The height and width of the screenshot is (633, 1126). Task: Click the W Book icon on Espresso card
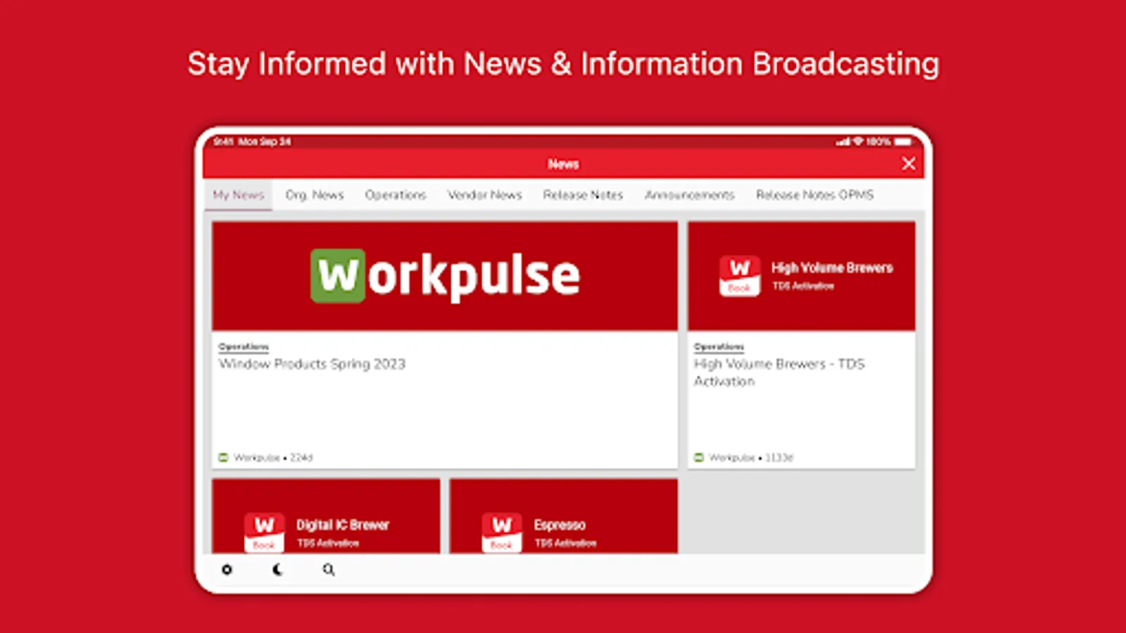502,532
